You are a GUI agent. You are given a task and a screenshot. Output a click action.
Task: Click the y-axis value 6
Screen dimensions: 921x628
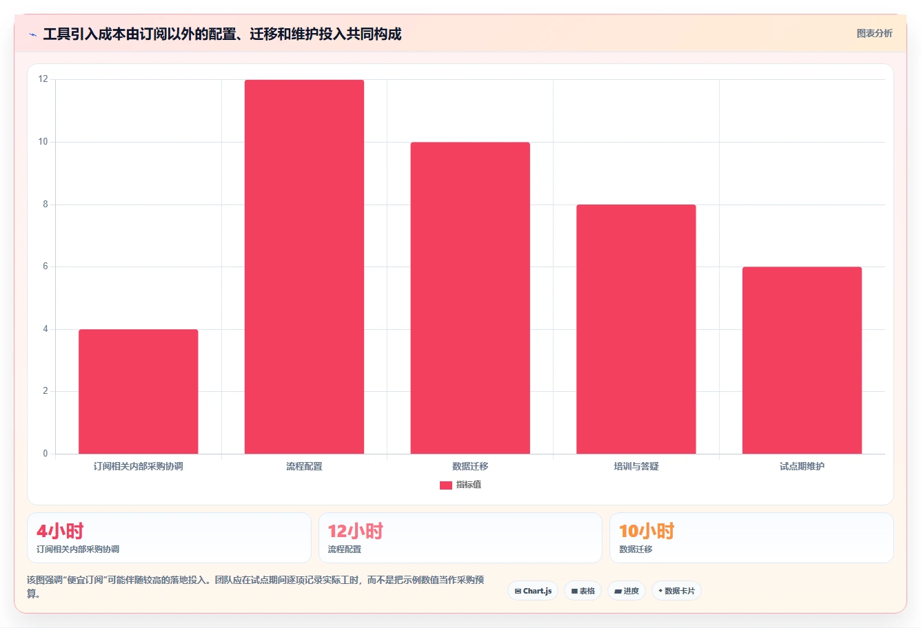coord(45,266)
